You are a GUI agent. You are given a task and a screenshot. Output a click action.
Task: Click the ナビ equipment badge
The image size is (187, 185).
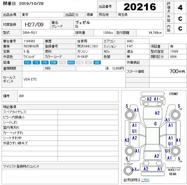(27, 62)
